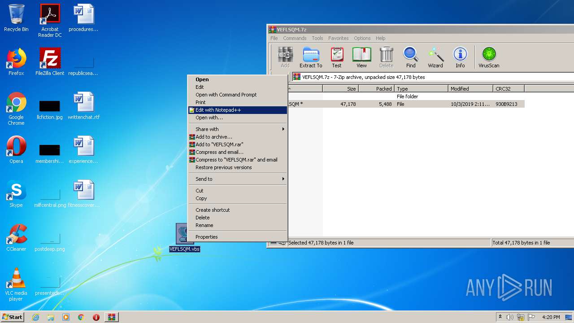Click the Add toolbar icon in WinRAR
574x323 pixels.
[285, 57]
